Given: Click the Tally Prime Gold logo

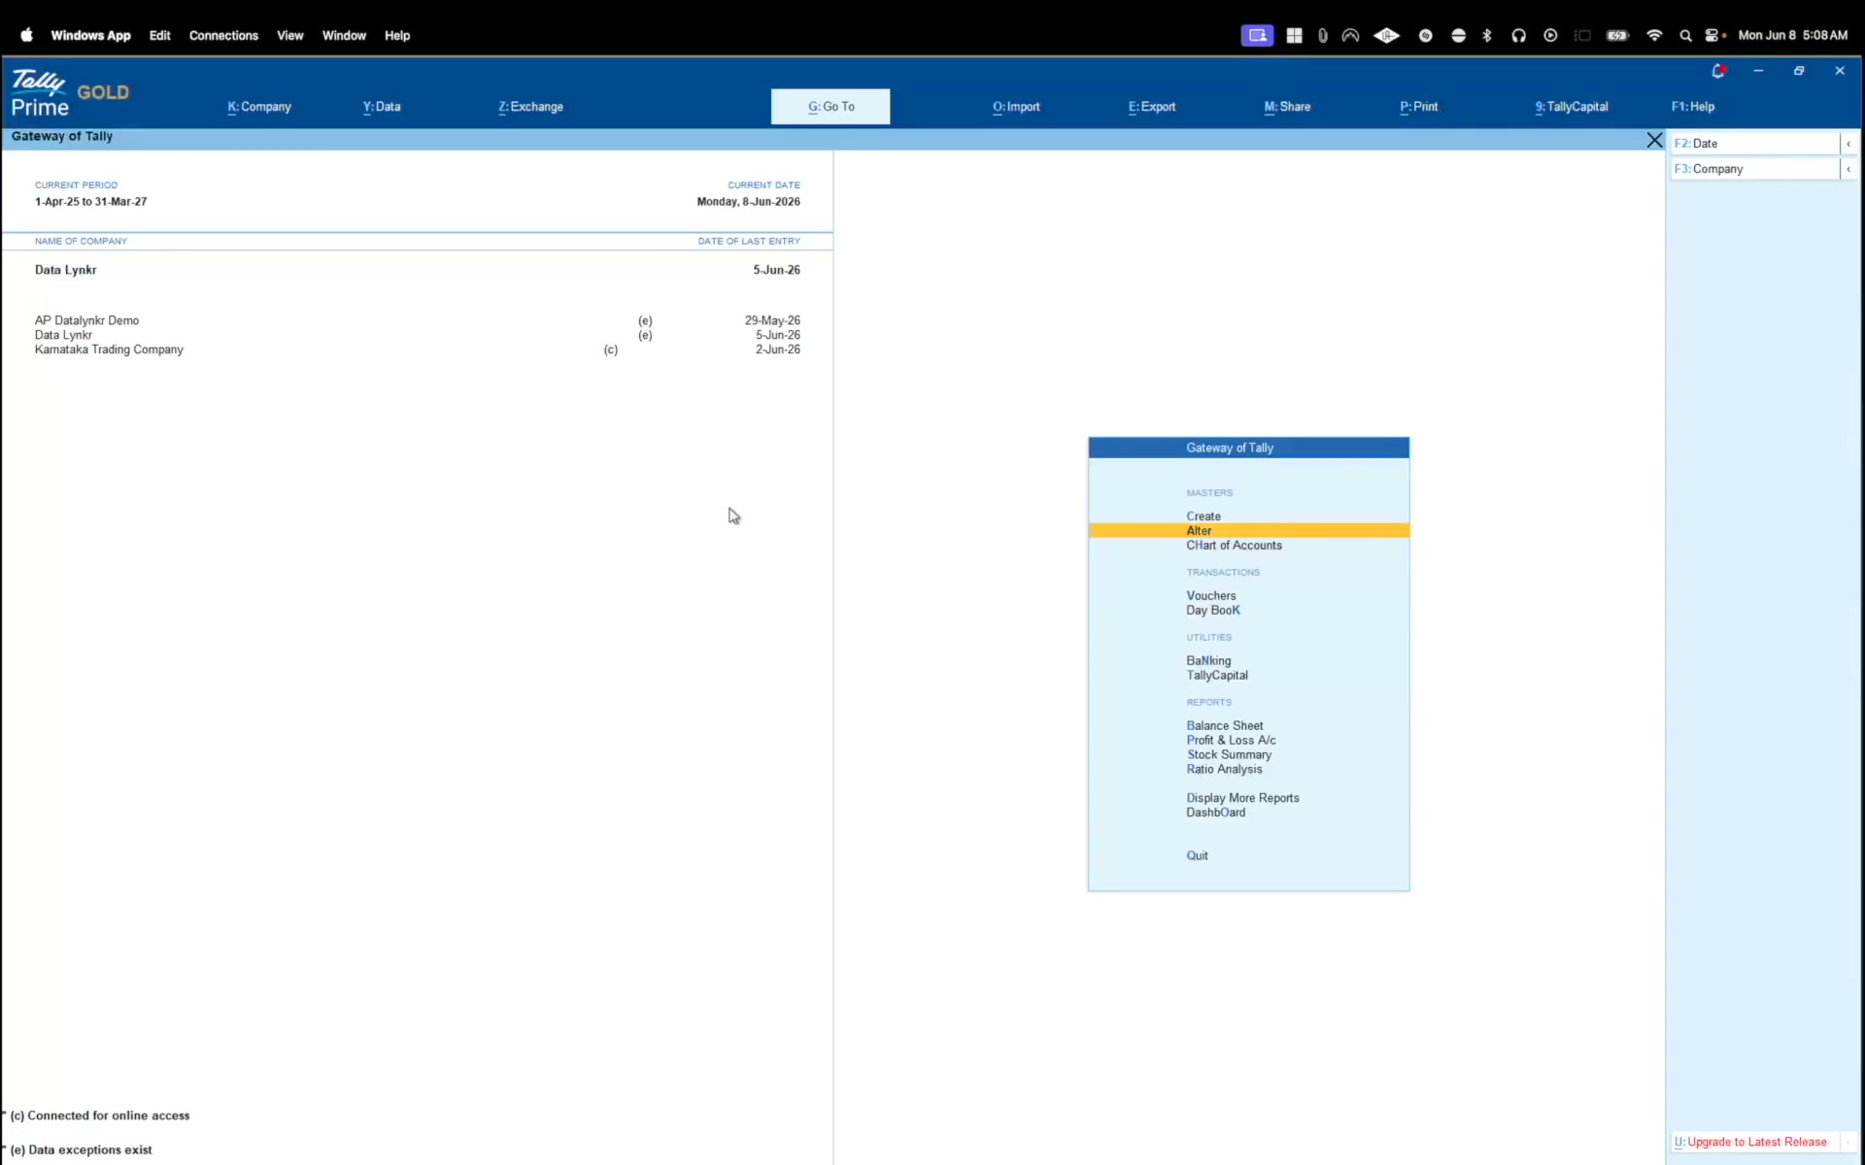Looking at the screenshot, I should coord(70,93).
